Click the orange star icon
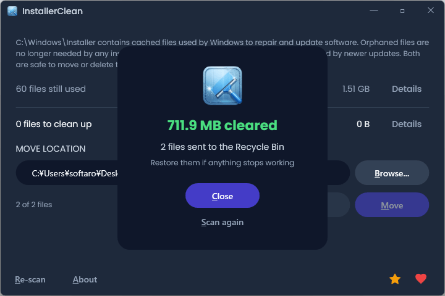The width and height of the screenshot is (445, 296). click(x=395, y=279)
